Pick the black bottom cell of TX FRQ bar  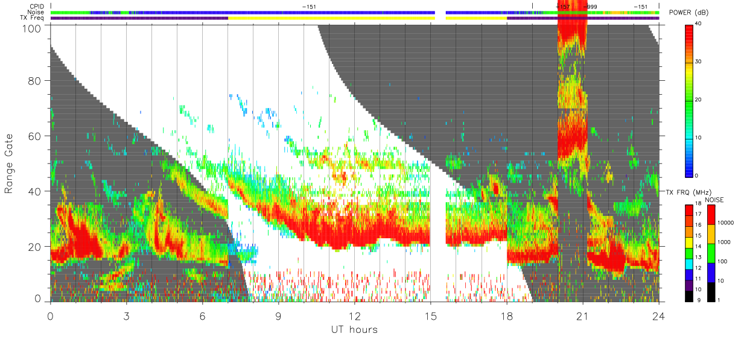pyautogui.click(x=690, y=296)
